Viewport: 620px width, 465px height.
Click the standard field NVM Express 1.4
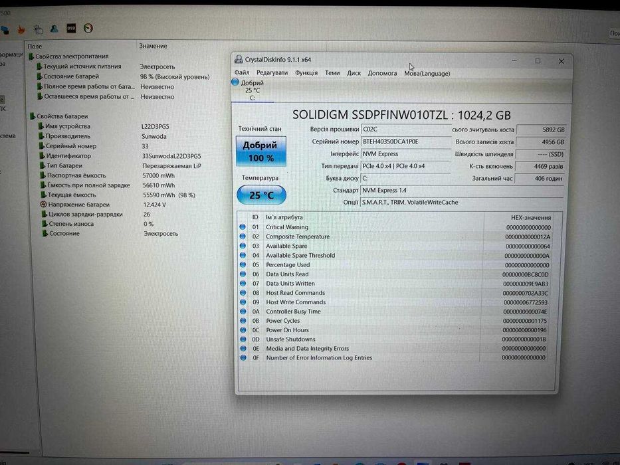462,190
